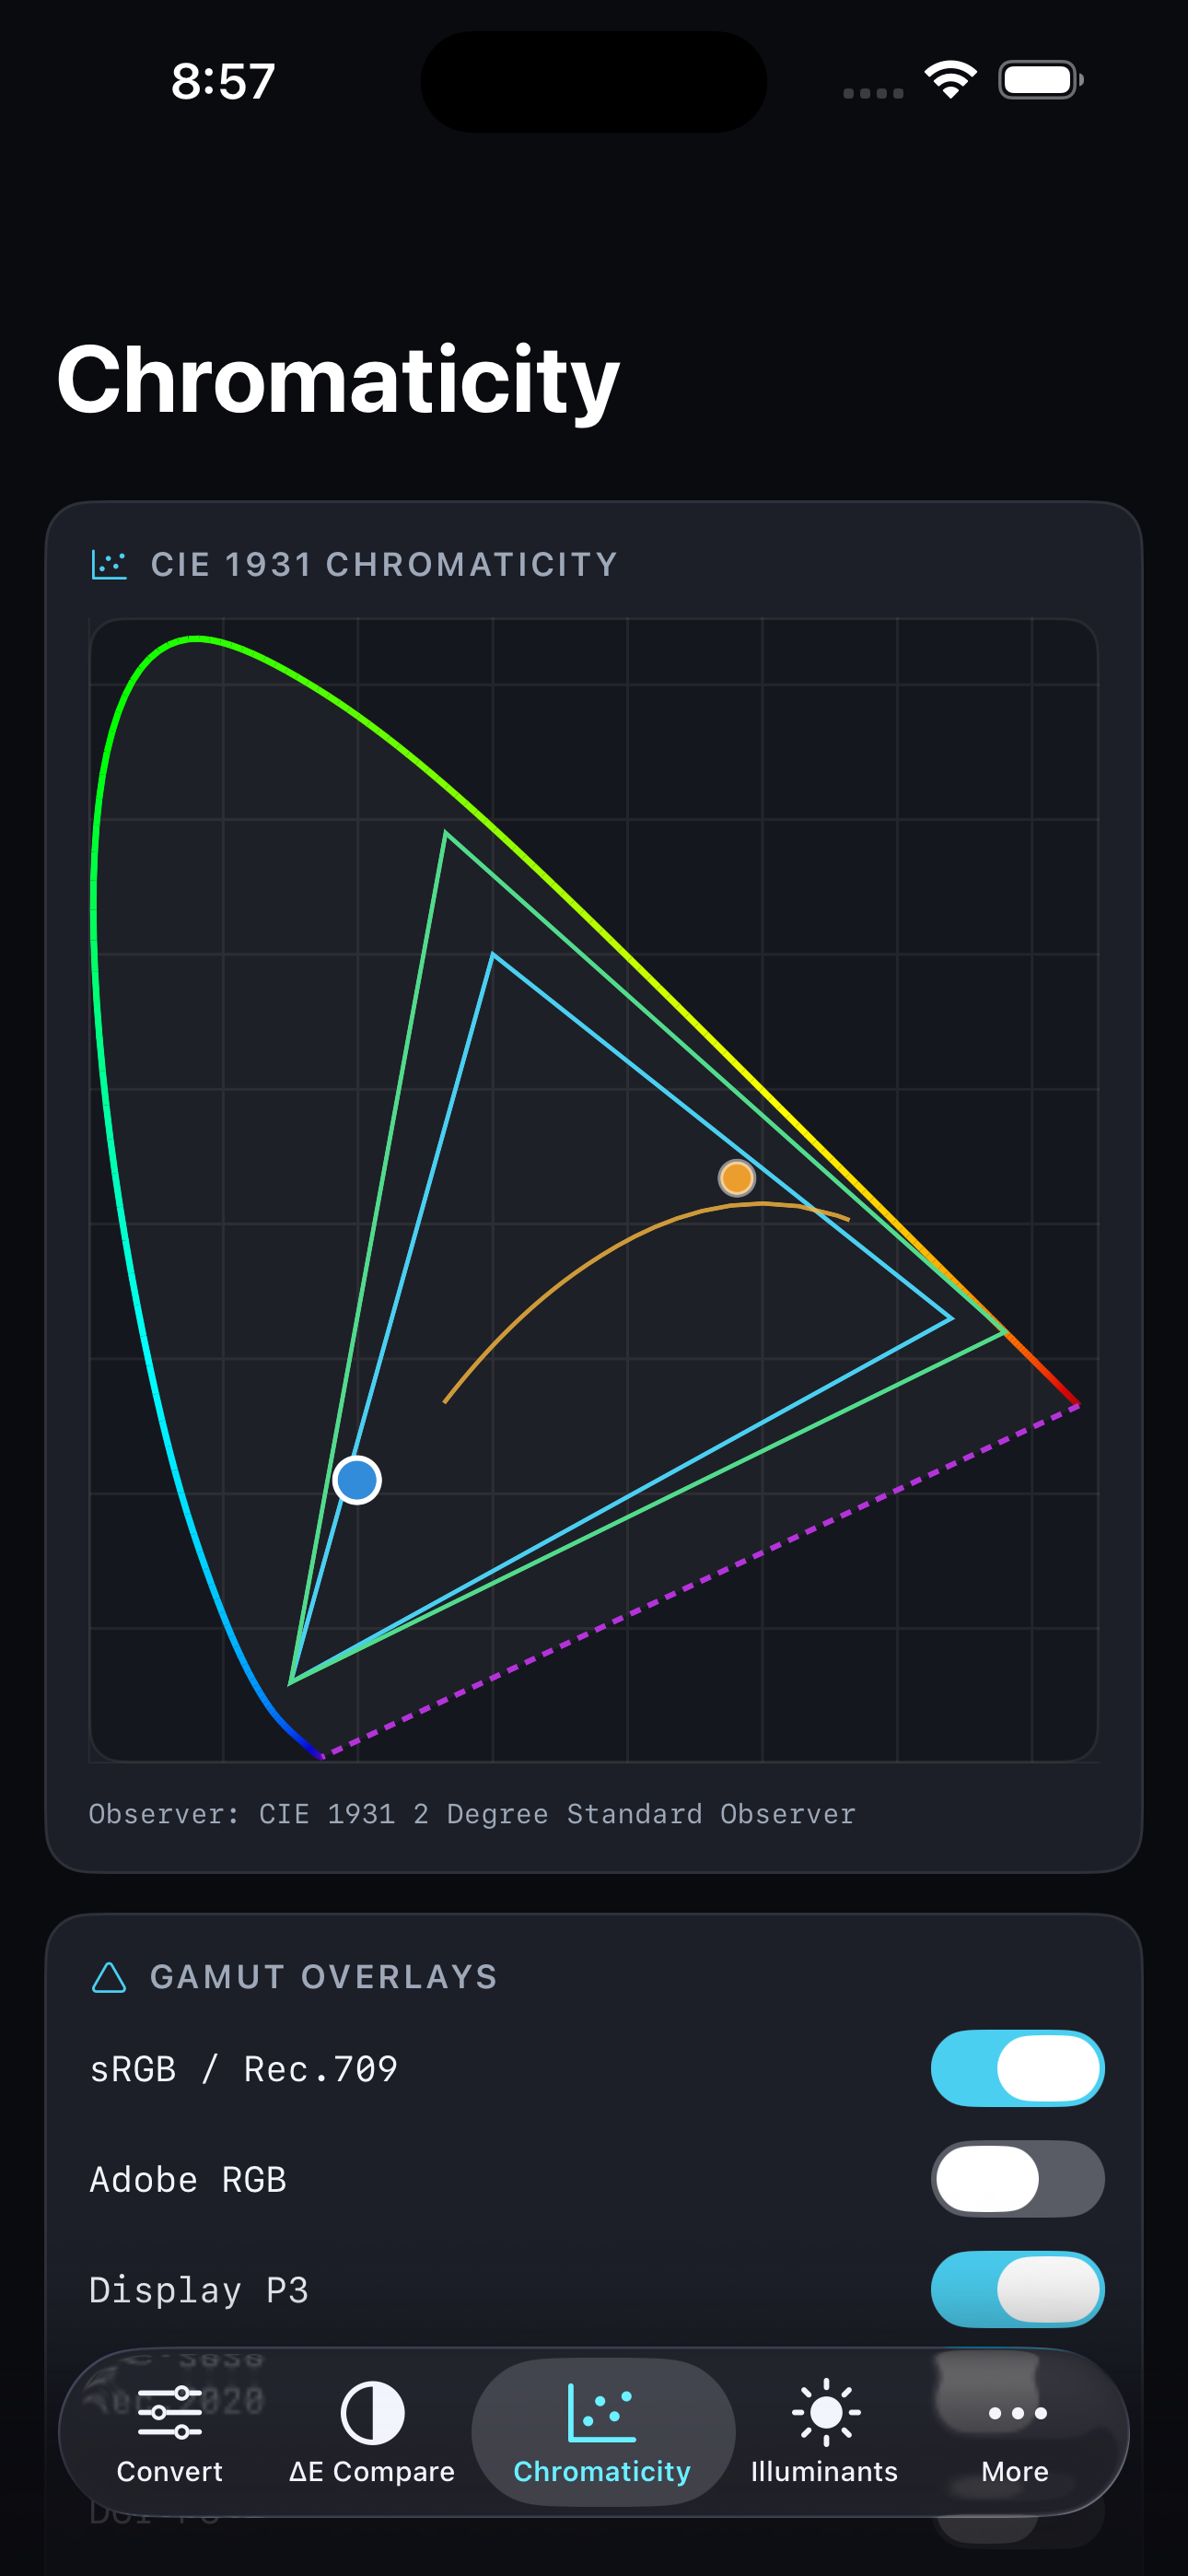Tap the 8:57 clock in status bar

pos(223,81)
